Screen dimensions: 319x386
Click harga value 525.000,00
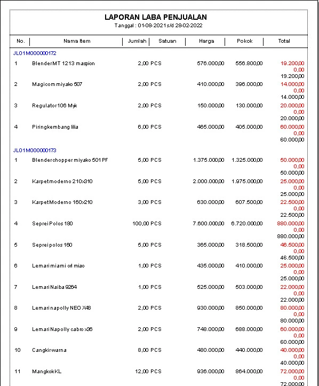point(211,287)
